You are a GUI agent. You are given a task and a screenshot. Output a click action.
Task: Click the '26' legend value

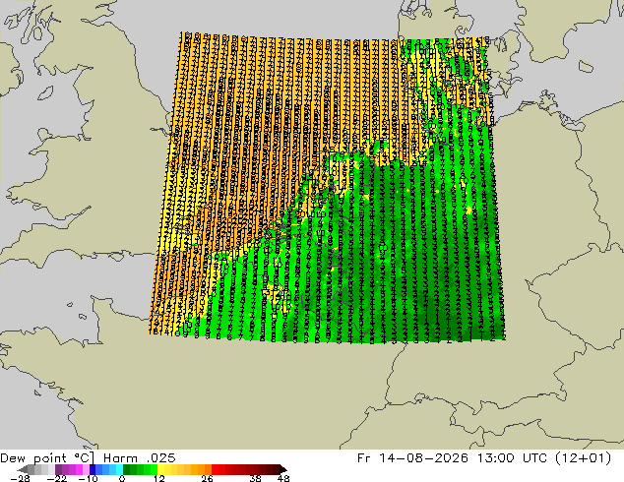(x=207, y=478)
